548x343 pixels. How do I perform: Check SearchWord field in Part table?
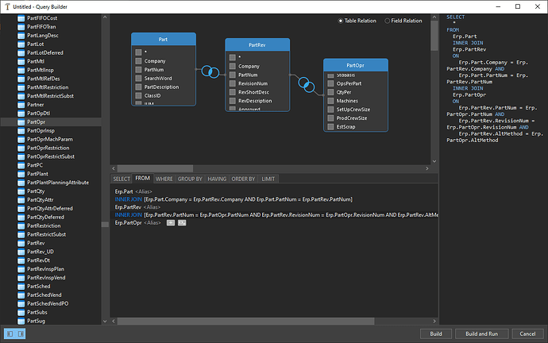tap(138, 79)
